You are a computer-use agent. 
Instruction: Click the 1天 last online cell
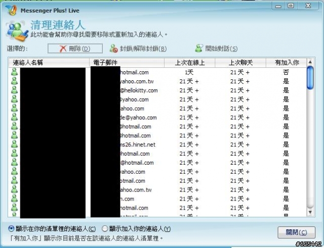(189, 72)
